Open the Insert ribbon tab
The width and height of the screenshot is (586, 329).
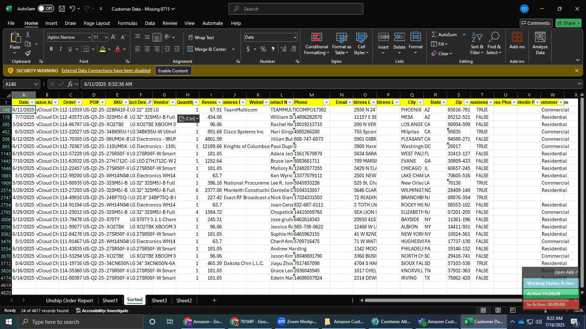(x=51, y=23)
